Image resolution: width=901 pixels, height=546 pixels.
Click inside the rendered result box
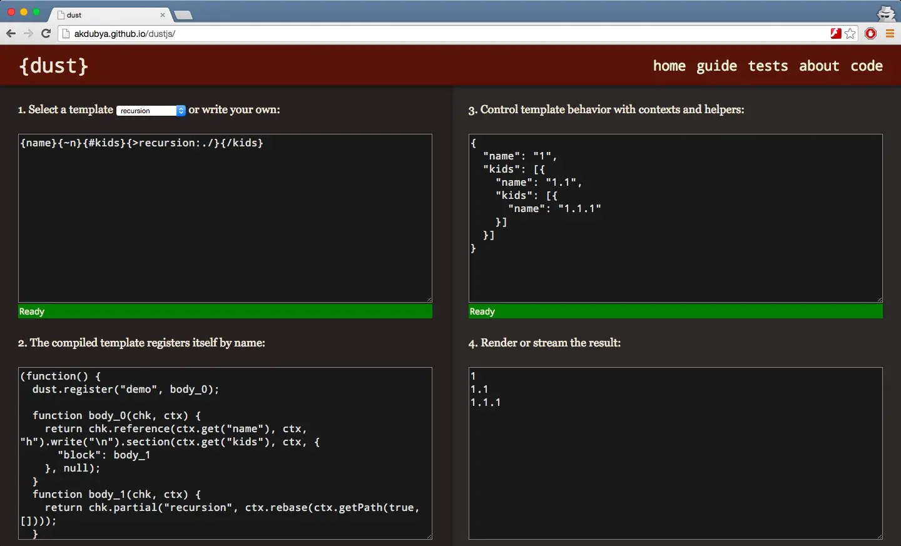pos(676,453)
